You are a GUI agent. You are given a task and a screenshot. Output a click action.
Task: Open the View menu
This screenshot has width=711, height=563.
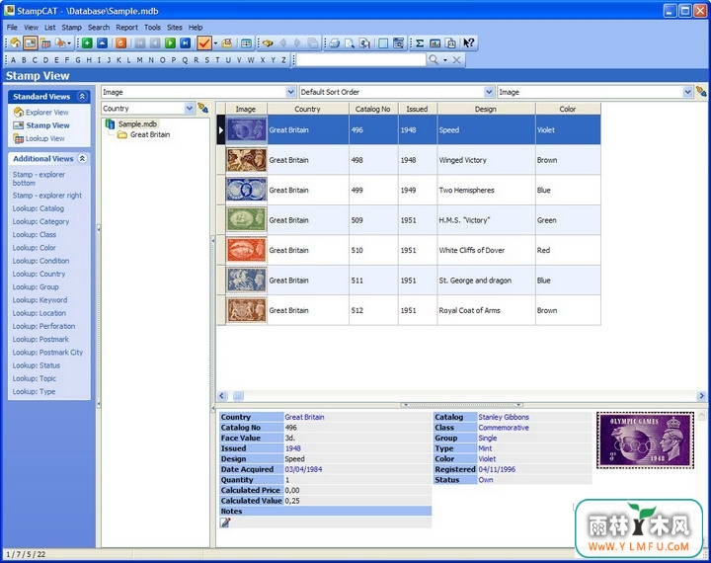click(31, 28)
